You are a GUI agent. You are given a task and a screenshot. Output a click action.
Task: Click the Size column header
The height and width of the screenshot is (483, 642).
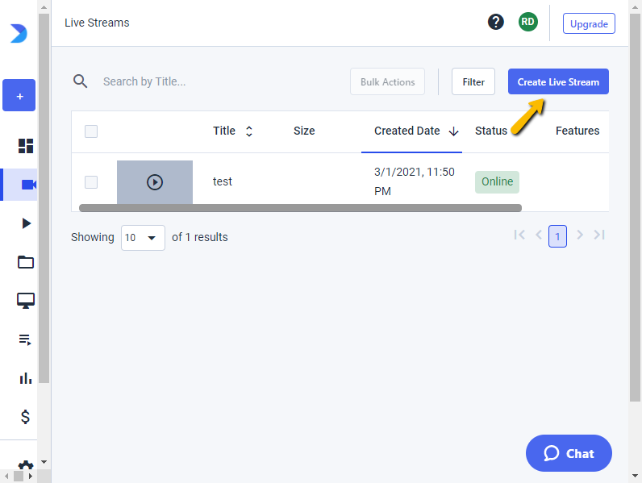coord(304,131)
